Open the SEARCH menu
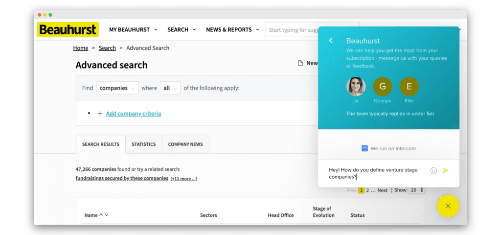501x235 pixels. 182,30
